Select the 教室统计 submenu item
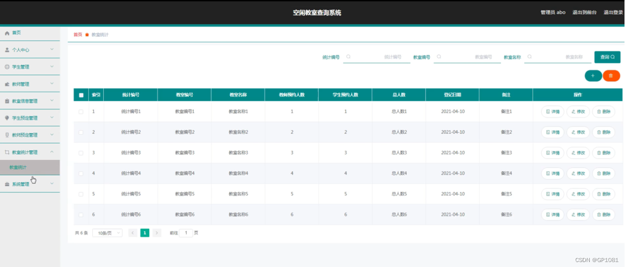Screen dimensions: 626x267 point(30,168)
